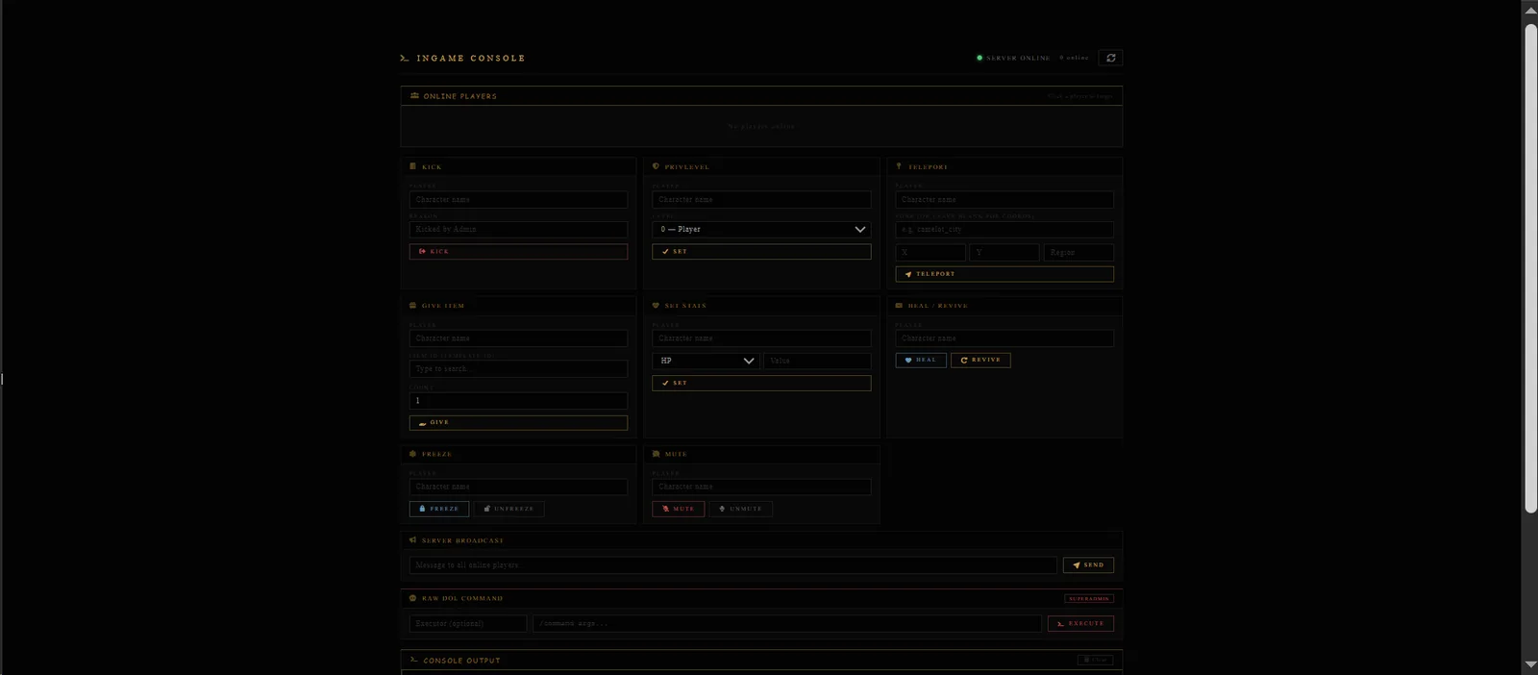Focus the Region field in Teleport

1079,252
